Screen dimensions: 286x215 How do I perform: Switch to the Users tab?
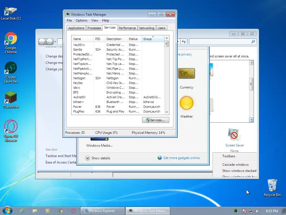(161, 28)
